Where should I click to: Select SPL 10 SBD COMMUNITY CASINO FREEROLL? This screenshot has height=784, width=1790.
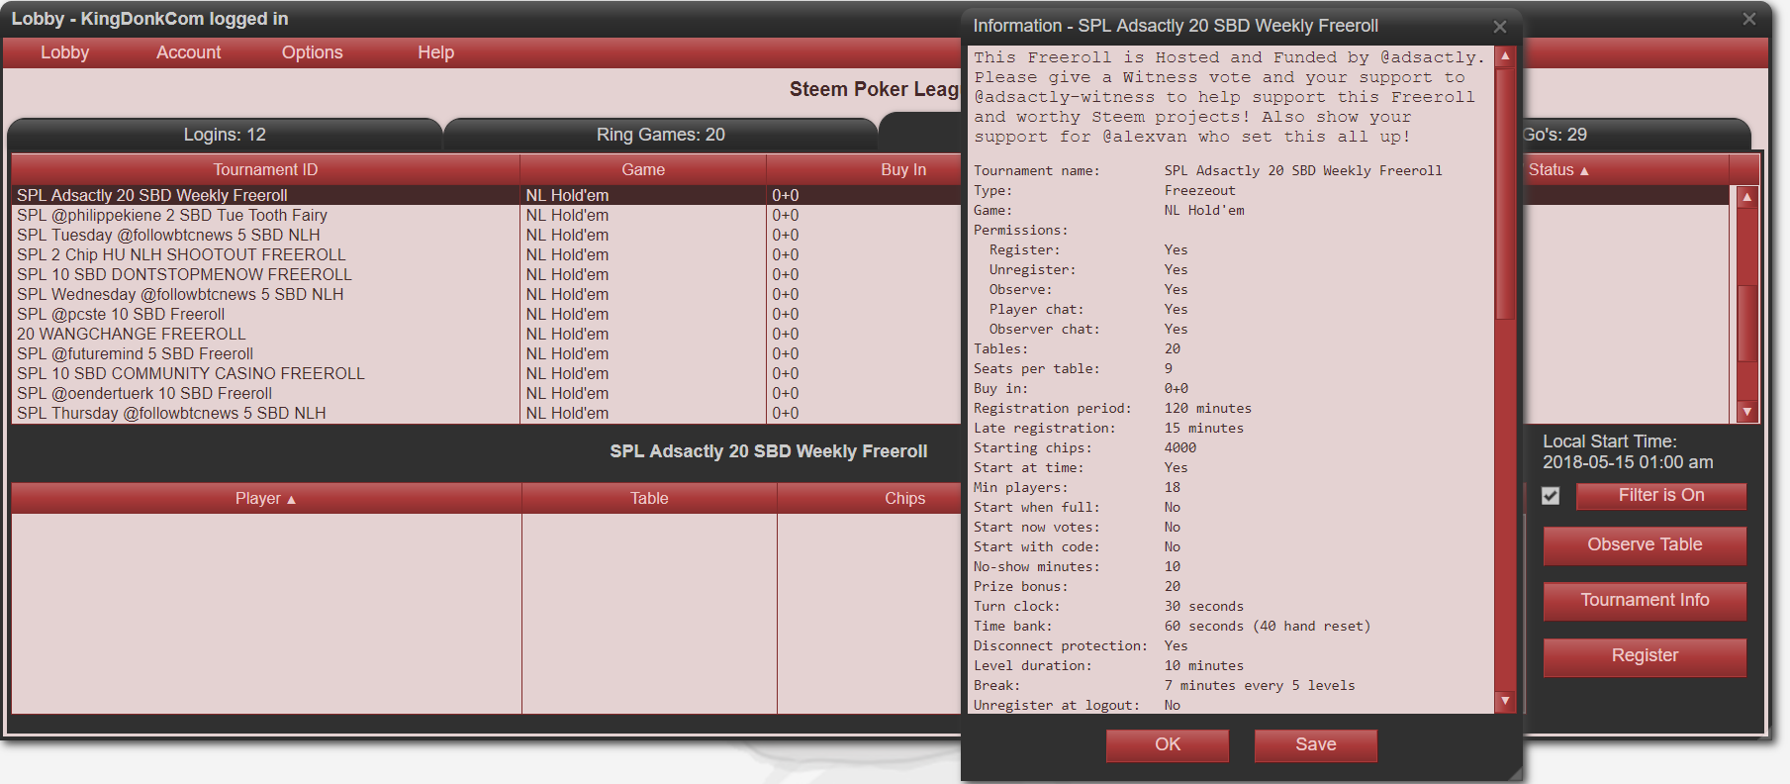click(x=486, y=374)
